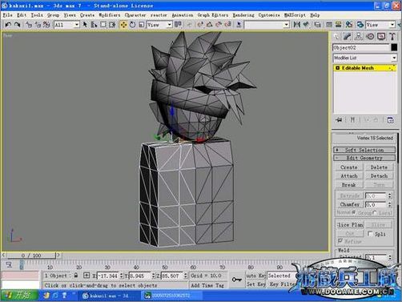The width and height of the screenshot is (402, 302).
Task: Click the Object02 name field
Action: tap(361, 47)
